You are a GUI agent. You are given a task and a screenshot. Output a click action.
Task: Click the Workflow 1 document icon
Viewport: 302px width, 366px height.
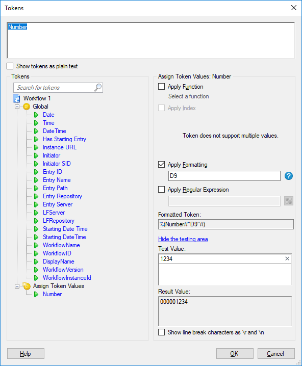click(17, 98)
